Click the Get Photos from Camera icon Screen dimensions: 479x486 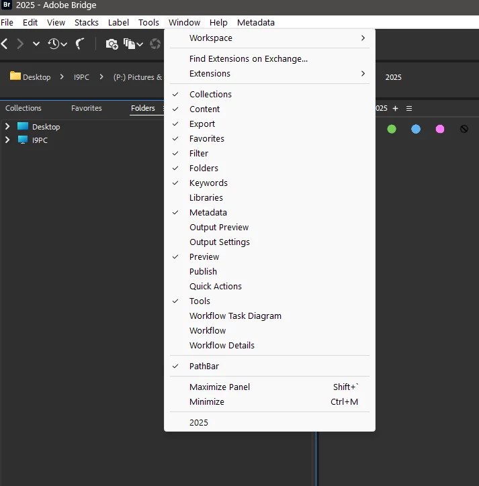pos(112,44)
